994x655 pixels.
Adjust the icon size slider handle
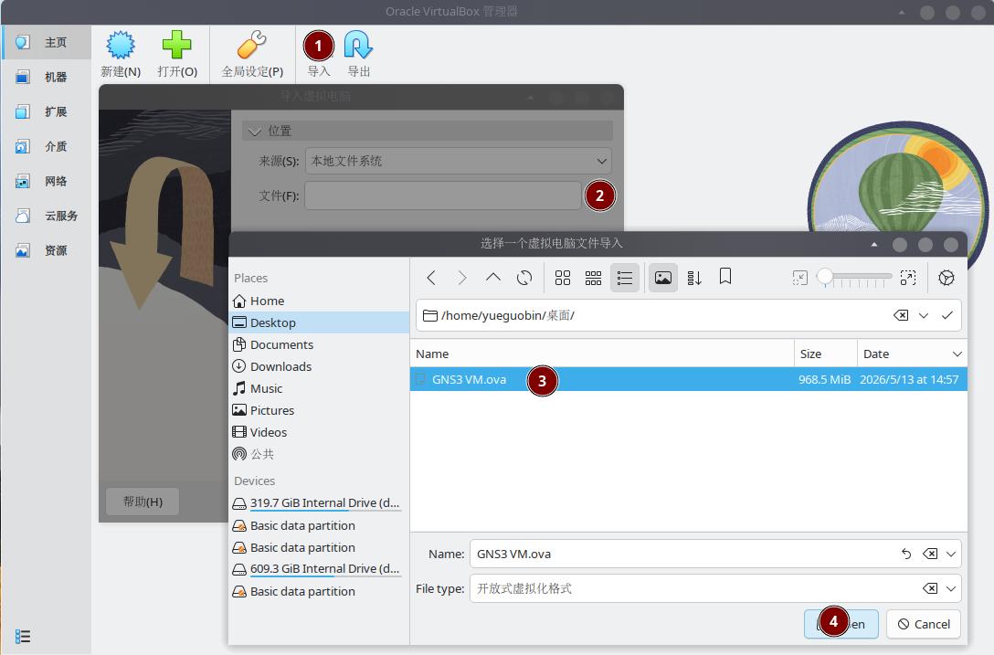825,276
